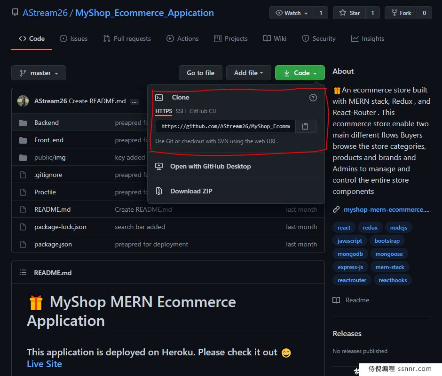Viewport: 442px width, 376px height.
Task: Open the Wiki tab
Action: (x=275, y=38)
